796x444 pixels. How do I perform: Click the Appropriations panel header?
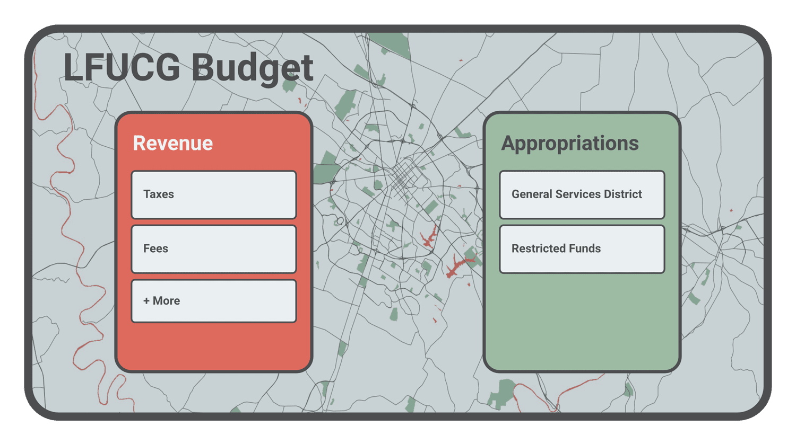[570, 143]
